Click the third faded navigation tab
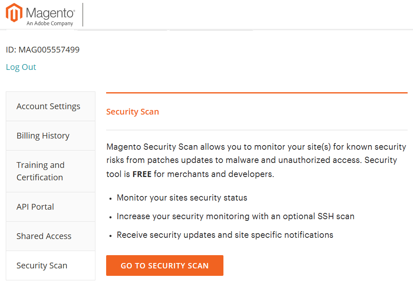This screenshot has height=287, width=413. tap(210, 29)
